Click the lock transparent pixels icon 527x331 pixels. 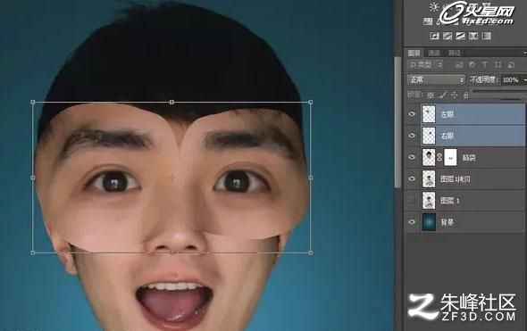pyautogui.click(x=431, y=95)
